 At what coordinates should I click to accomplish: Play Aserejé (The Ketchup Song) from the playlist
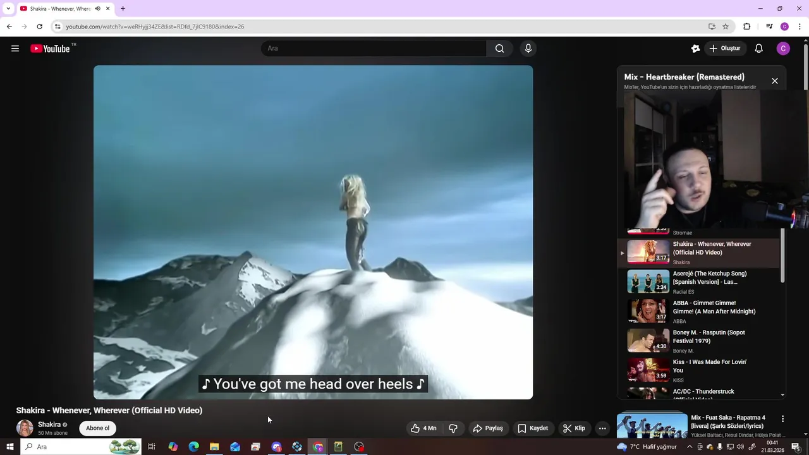coord(700,282)
